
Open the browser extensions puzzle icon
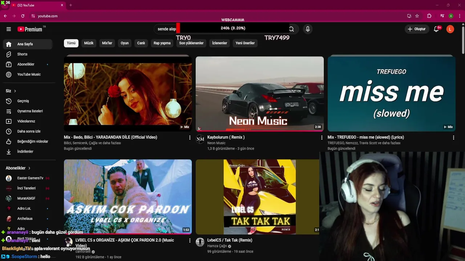429,16
